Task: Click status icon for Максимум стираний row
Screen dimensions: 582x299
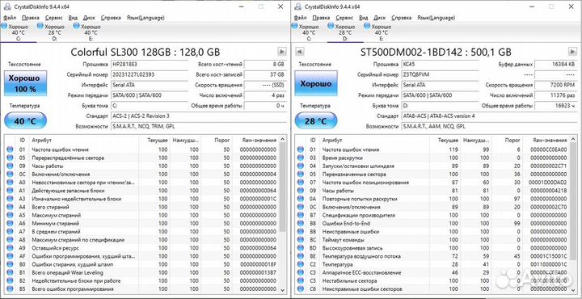Action: click(10, 215)
